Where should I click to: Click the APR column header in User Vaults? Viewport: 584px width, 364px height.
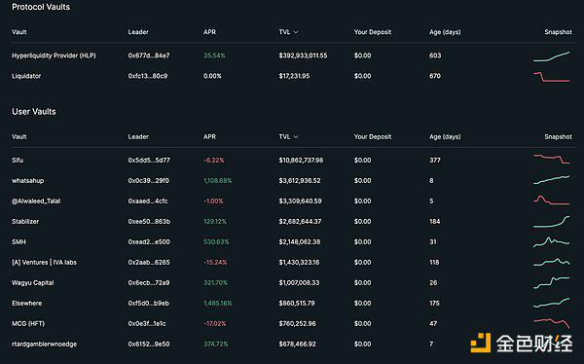[209, 136]
